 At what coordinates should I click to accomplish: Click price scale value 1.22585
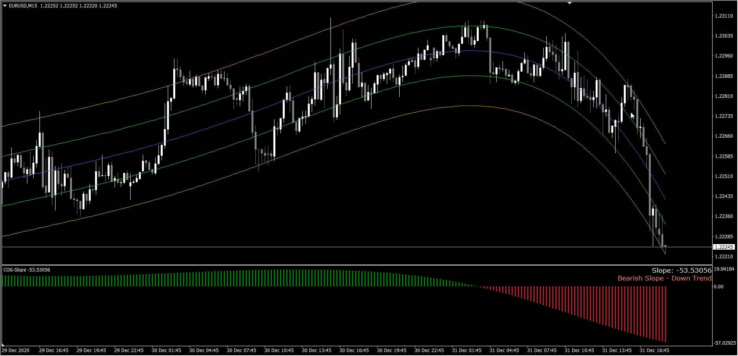[724, 156]
